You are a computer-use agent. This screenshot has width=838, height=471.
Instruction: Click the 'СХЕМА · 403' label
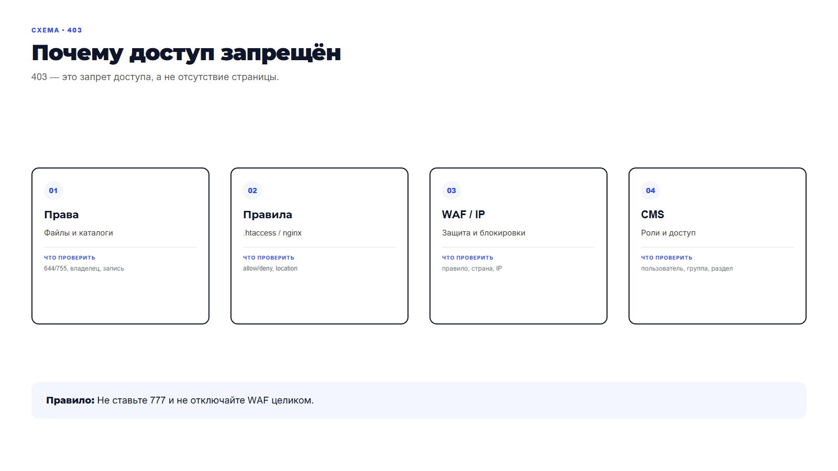57,30
